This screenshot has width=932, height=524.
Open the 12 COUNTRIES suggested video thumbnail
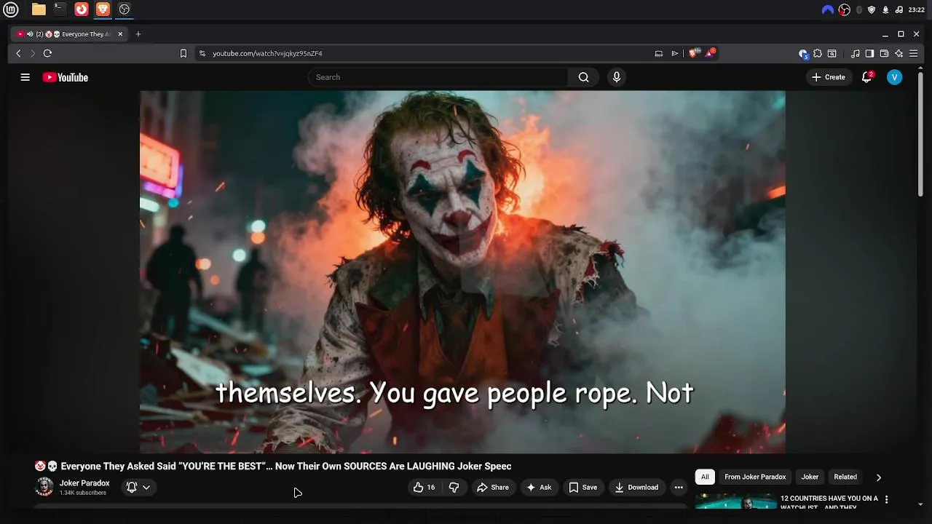tap(735, 501)
